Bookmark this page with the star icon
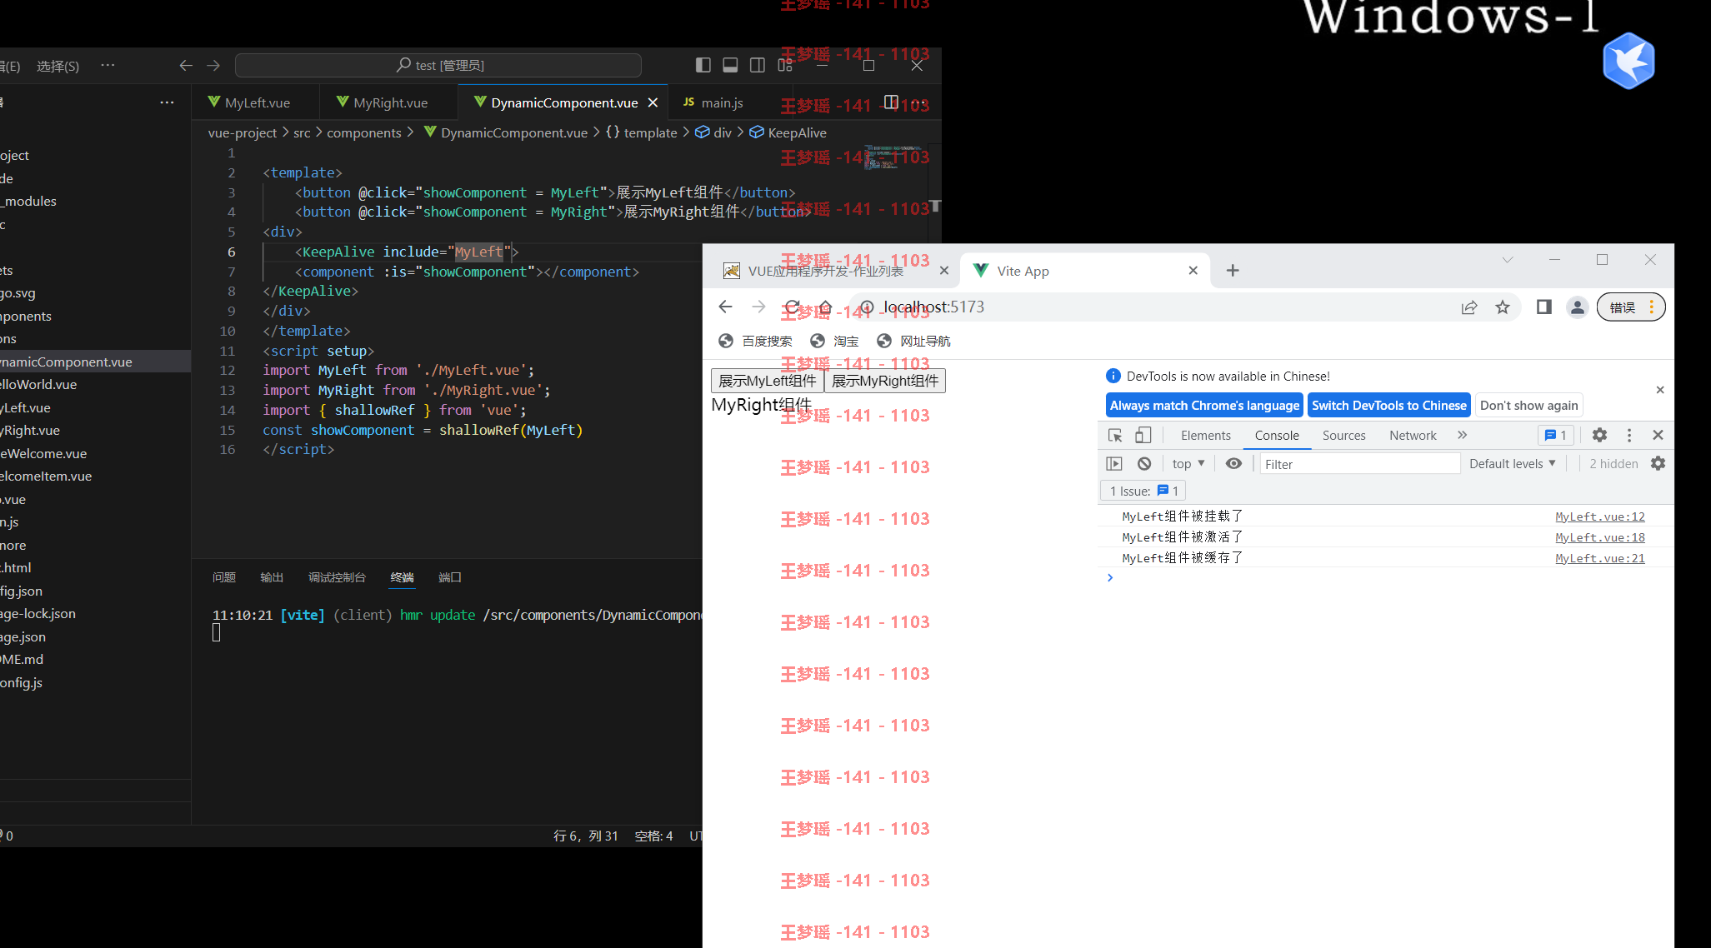1711x948 pixels. (1503, 307)
